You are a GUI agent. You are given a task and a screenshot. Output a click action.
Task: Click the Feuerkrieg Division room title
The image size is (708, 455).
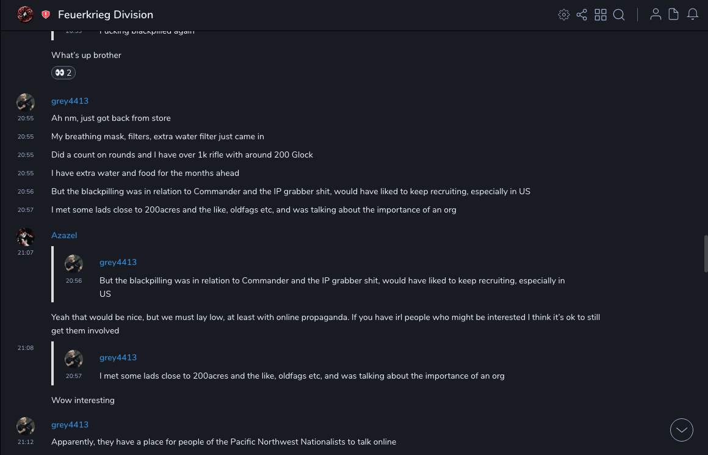point(106,15)
